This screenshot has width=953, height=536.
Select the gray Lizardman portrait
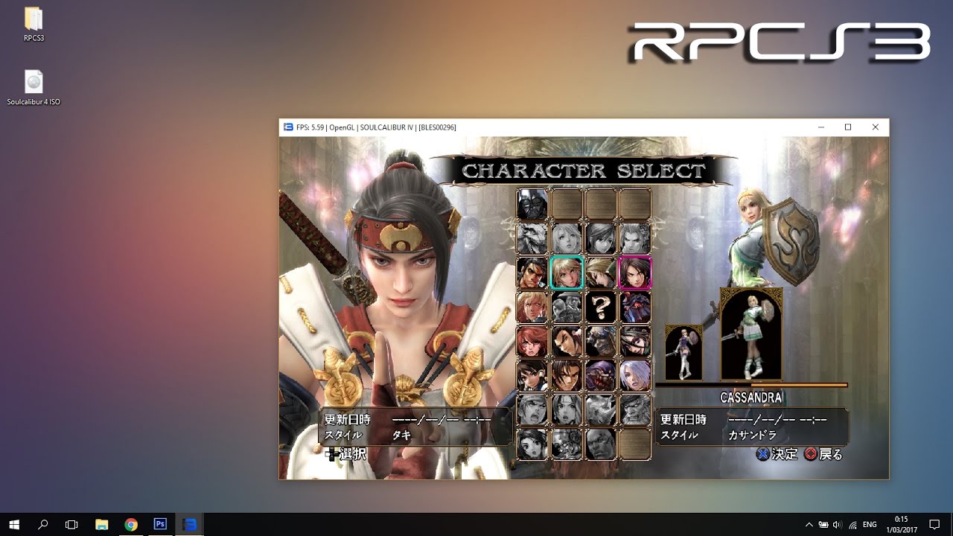click(x=532, y=238)
